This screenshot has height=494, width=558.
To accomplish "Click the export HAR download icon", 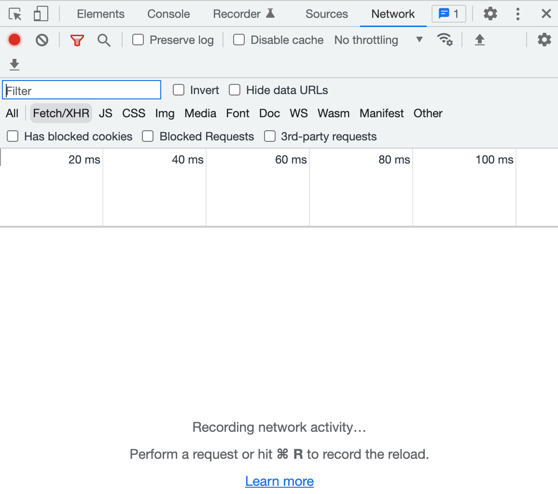I will click(14, 64).
